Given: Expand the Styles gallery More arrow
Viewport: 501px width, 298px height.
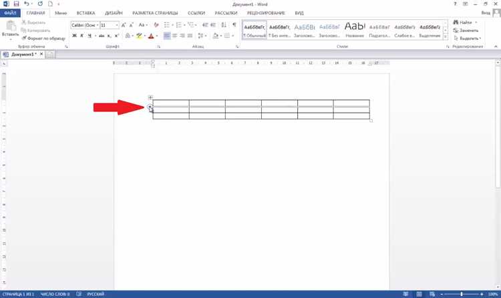Looking at the screenshot, I should click(446, 37).
